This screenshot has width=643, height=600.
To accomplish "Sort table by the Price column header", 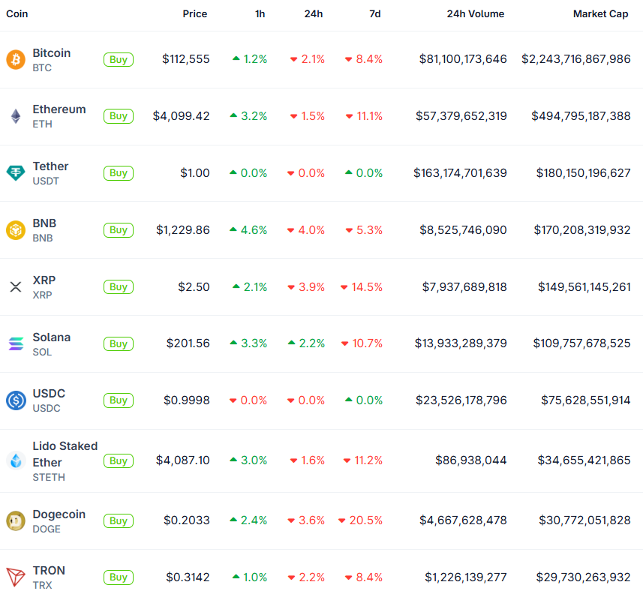I will (x=195, y=14).
